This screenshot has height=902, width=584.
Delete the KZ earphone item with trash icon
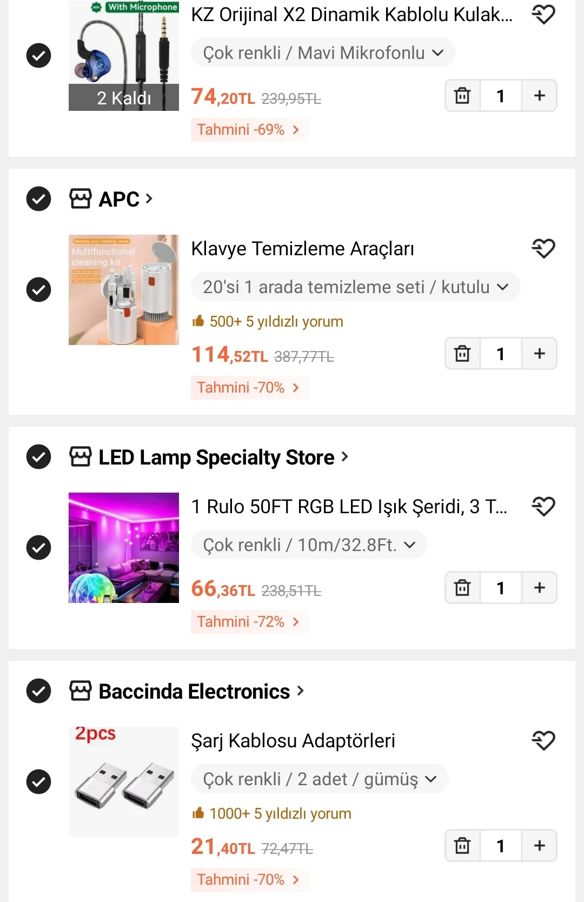click(462, 96)
